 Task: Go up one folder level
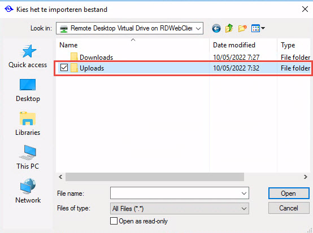229,28
